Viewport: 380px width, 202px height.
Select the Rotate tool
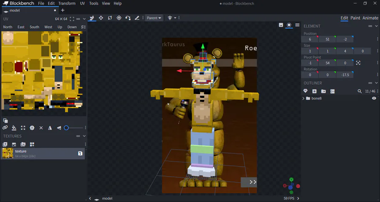(110, 18)
